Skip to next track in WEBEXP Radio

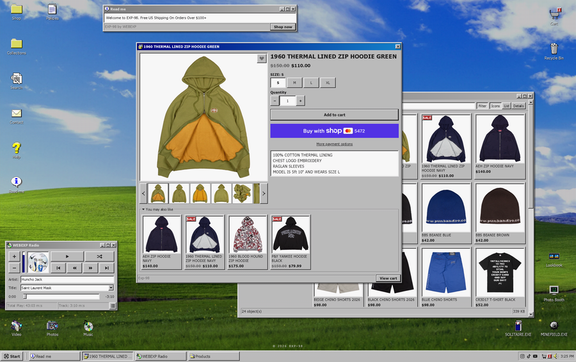click(106, 268)
